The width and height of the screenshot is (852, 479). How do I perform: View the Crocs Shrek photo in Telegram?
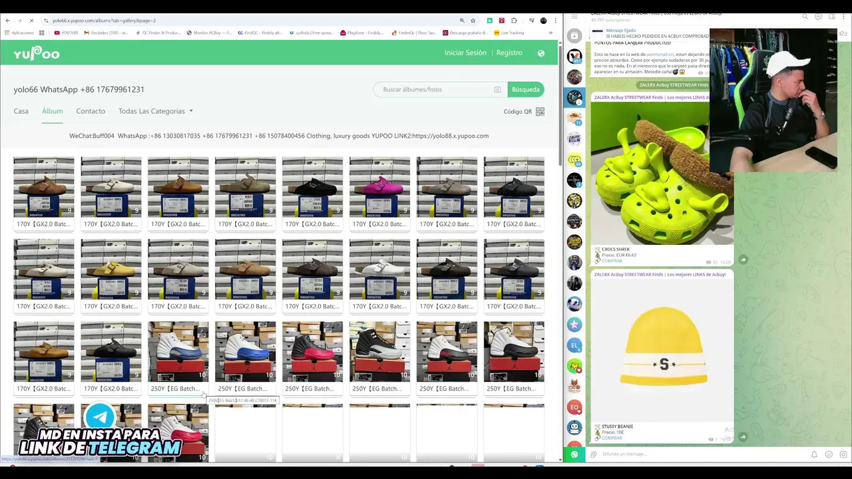pyautogui.click(x=662, y=173)
